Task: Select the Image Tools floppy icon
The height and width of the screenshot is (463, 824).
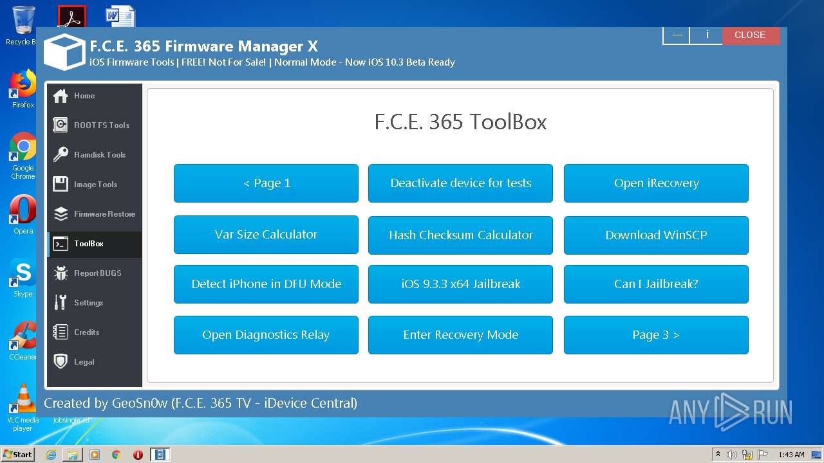Action: coord(61,184)
